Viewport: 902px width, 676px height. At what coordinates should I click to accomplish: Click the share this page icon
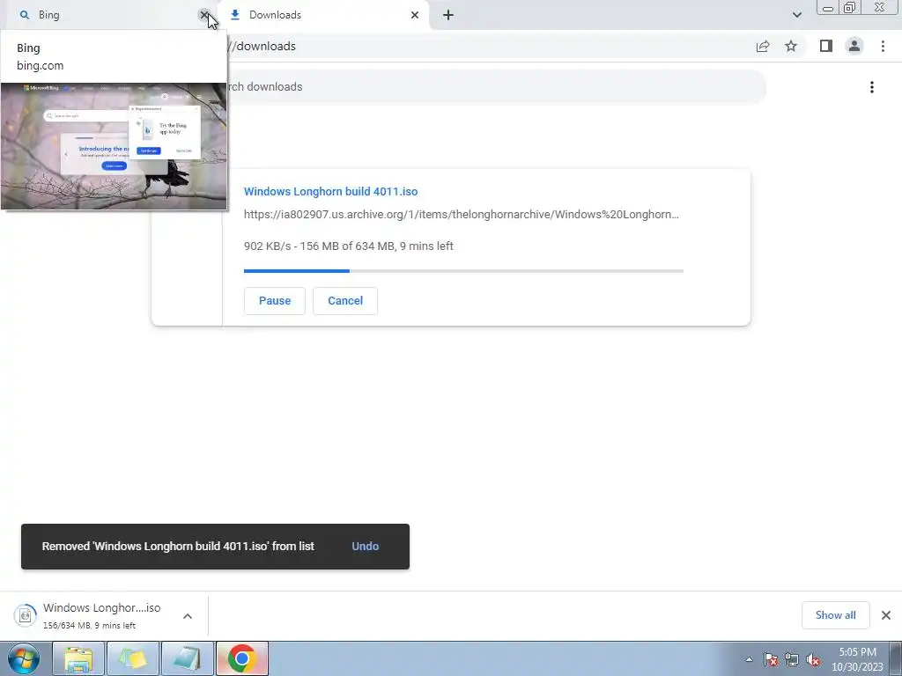[763, 46]
